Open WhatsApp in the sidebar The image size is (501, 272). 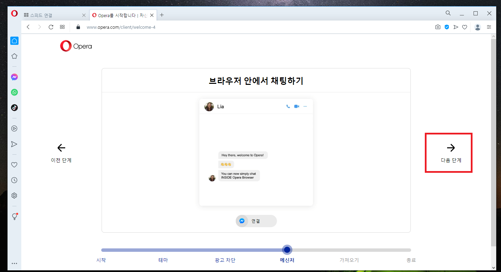pos(14,92)
